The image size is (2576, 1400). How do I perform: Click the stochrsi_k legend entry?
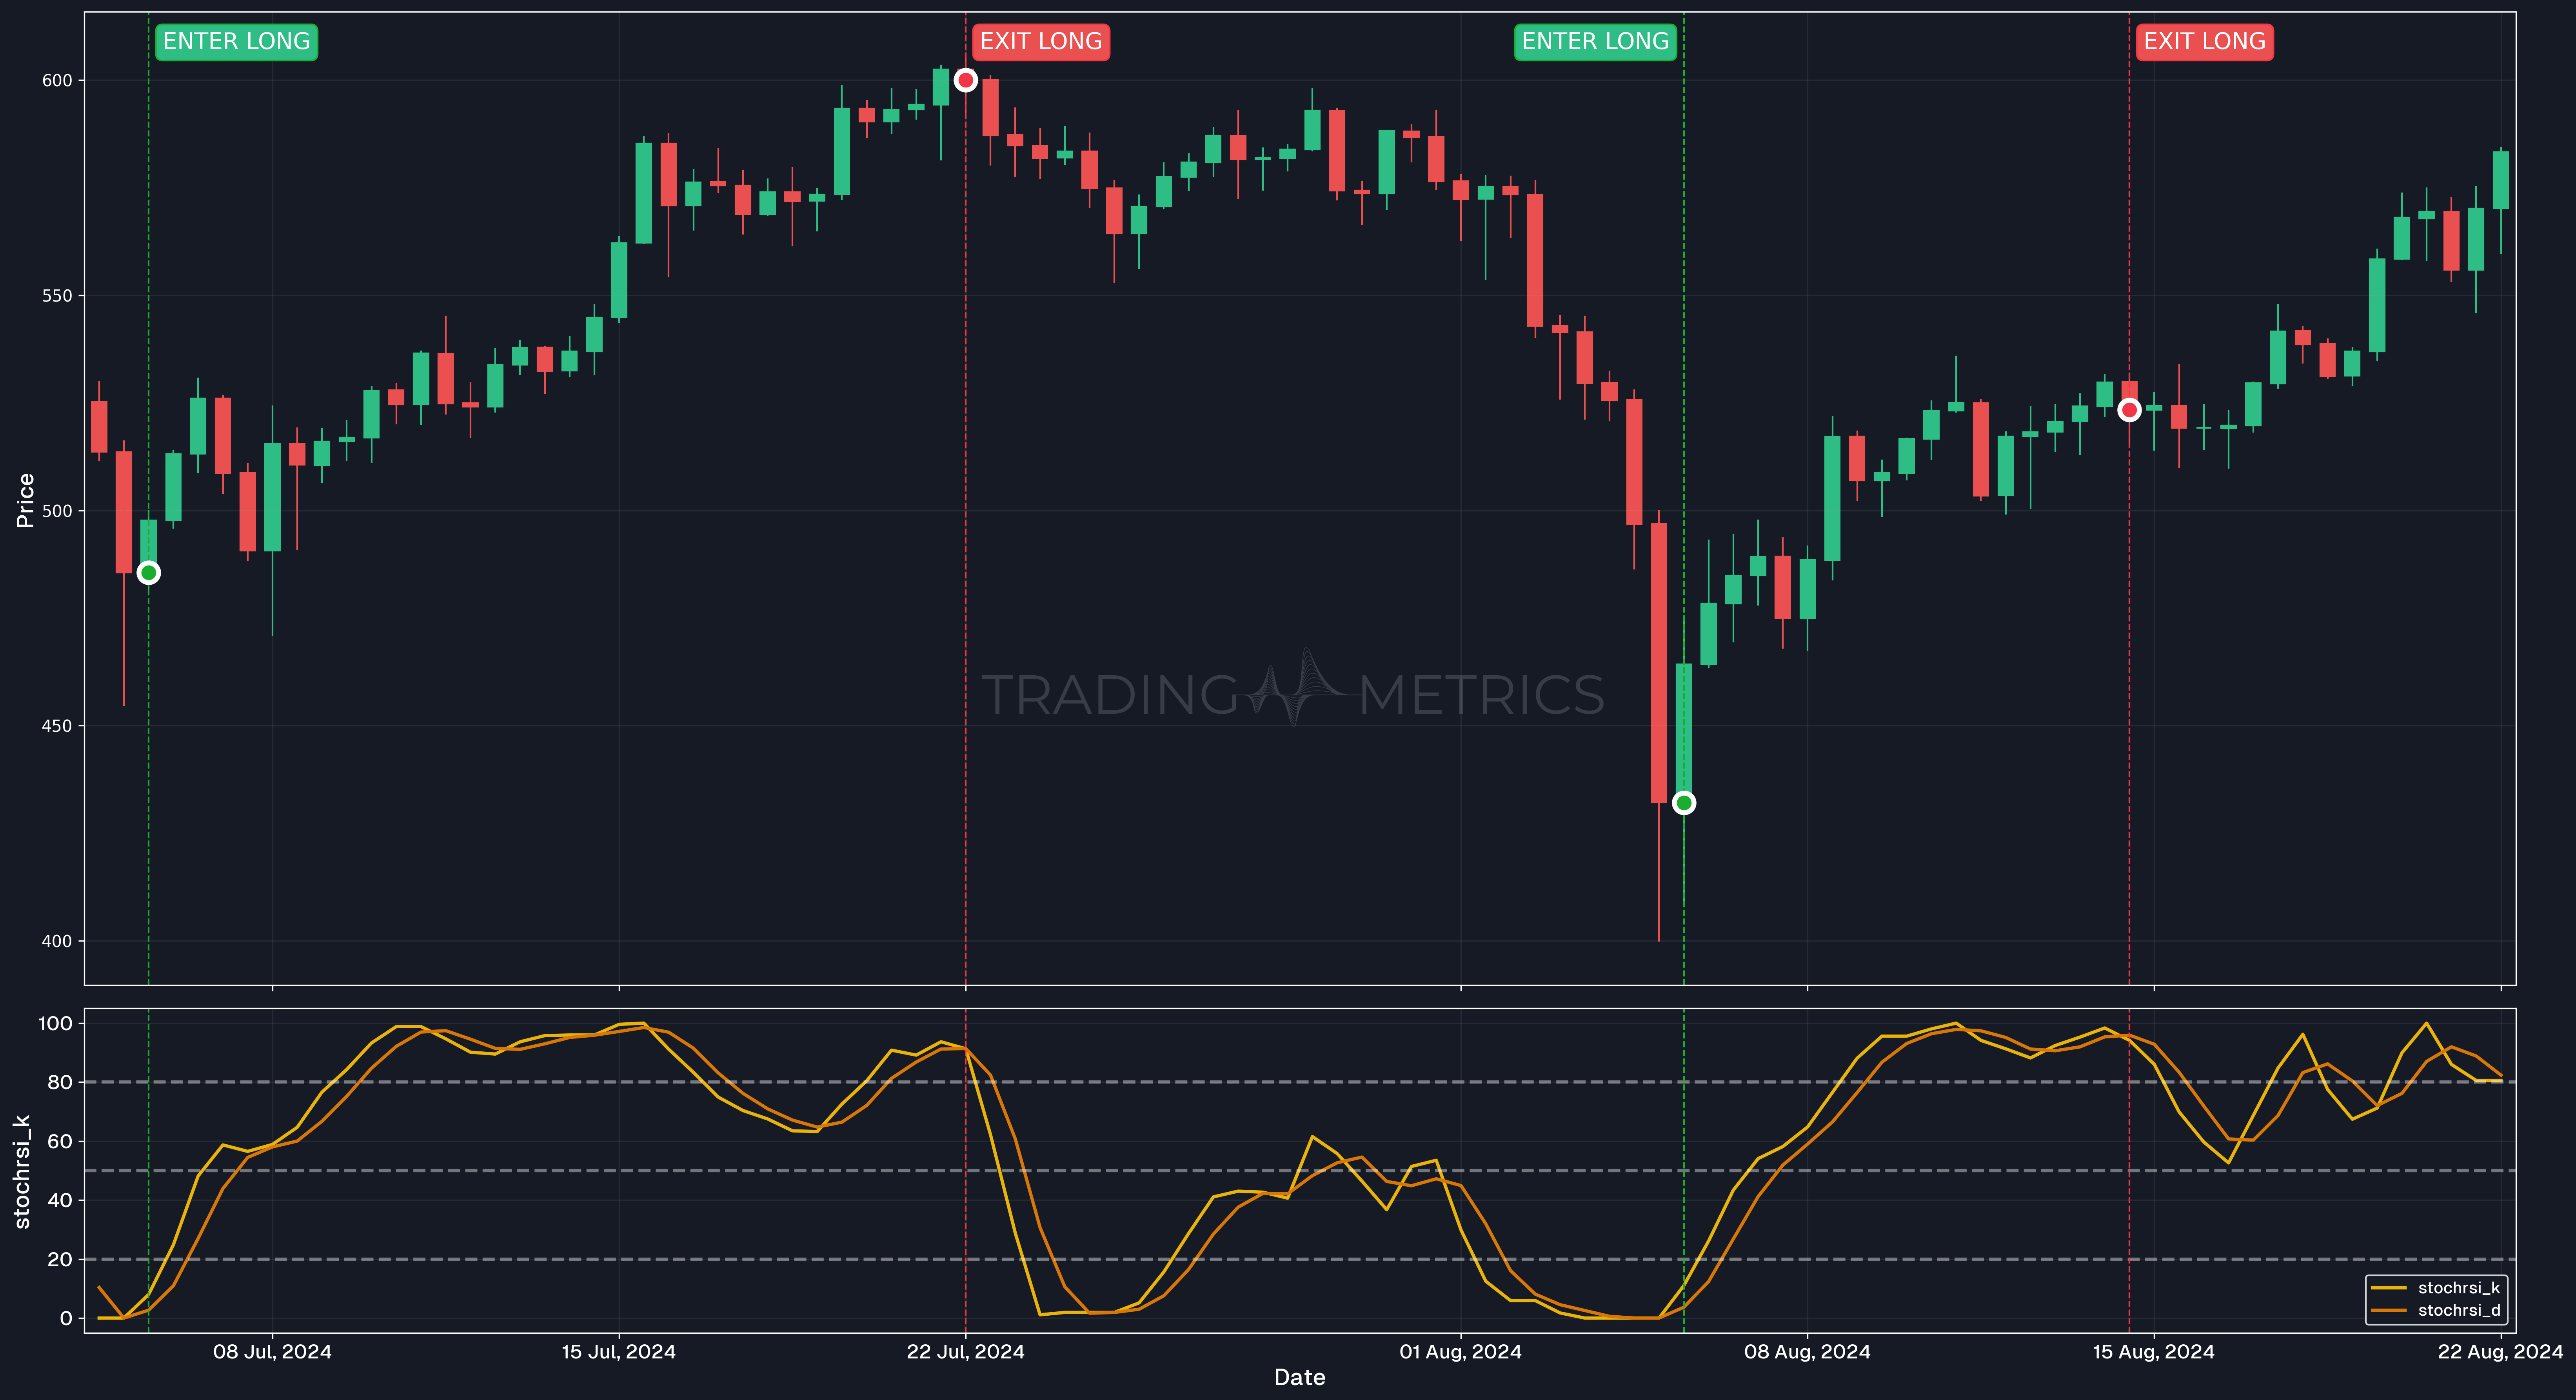pos(2436,1288)
